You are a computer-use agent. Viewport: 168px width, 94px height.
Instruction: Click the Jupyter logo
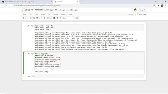[x=28, y=10]
